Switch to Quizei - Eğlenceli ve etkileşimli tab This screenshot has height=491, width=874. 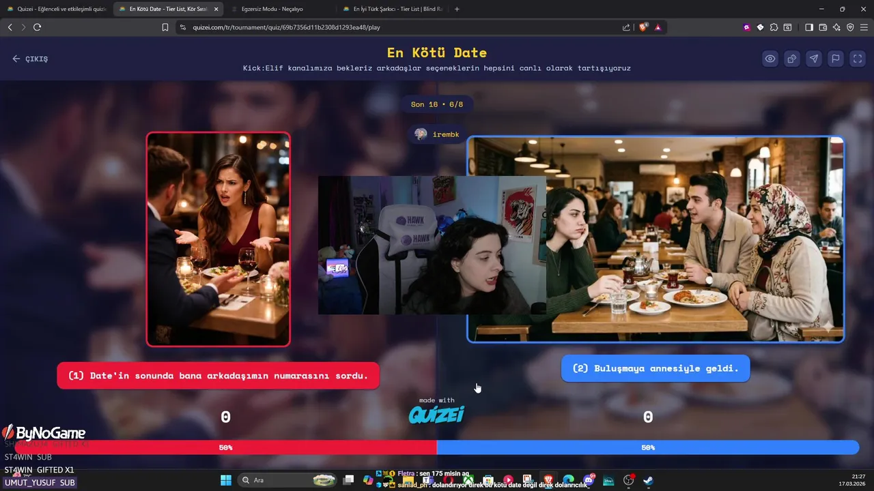point(57,9)
